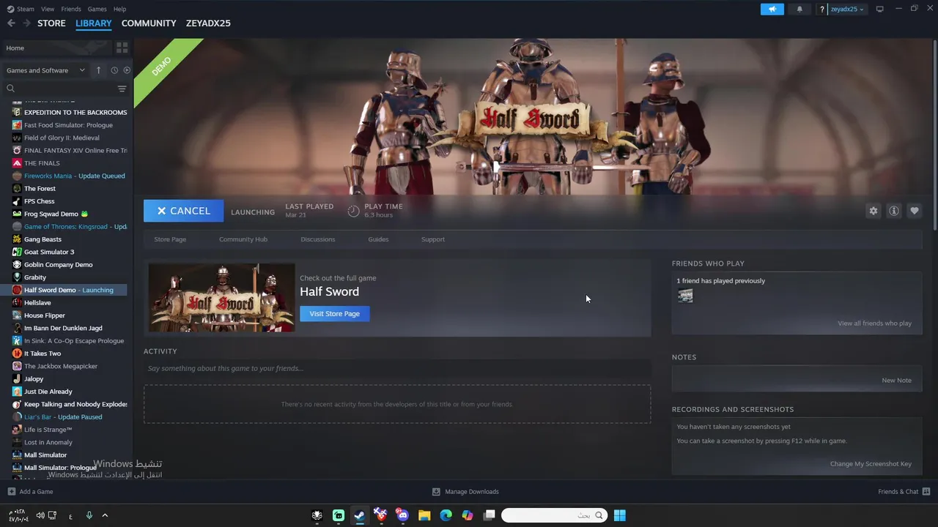Click the taskbar microphone icon
This screenshot has height=527, width=938.
coord(89,515)
